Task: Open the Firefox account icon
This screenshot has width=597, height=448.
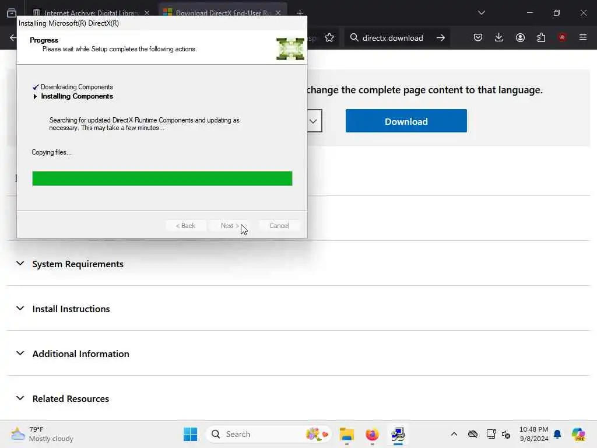Action: (x=520, y=38)
